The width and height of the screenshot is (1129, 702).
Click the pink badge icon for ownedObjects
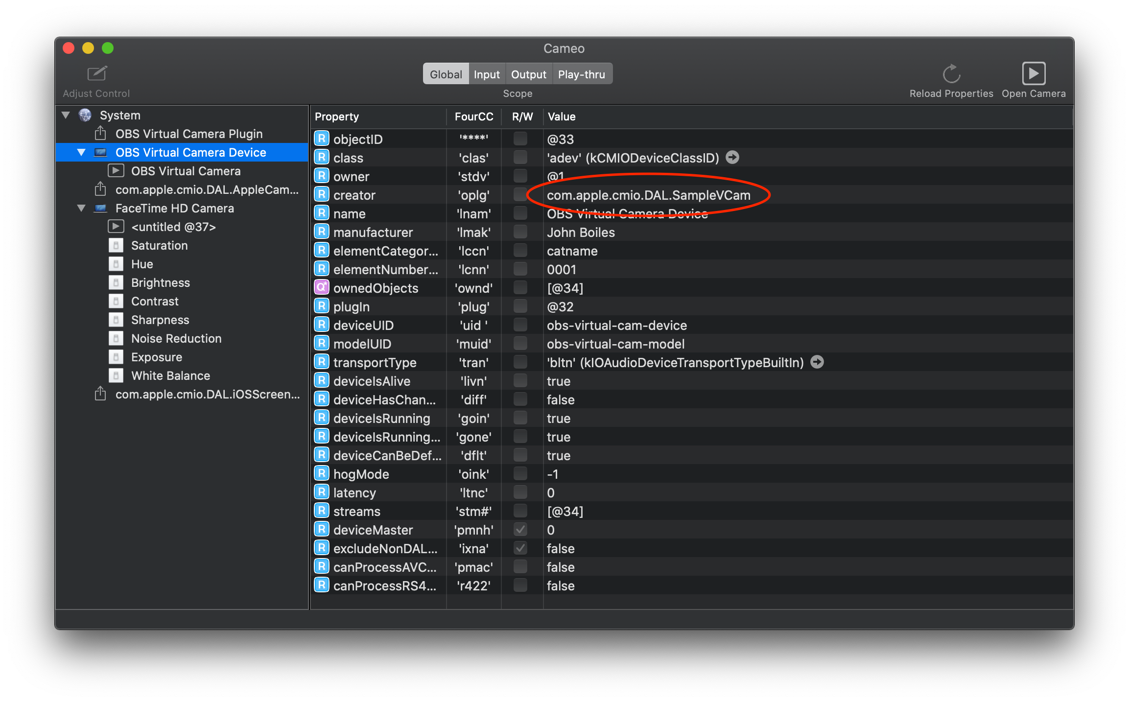pos(322,287)
